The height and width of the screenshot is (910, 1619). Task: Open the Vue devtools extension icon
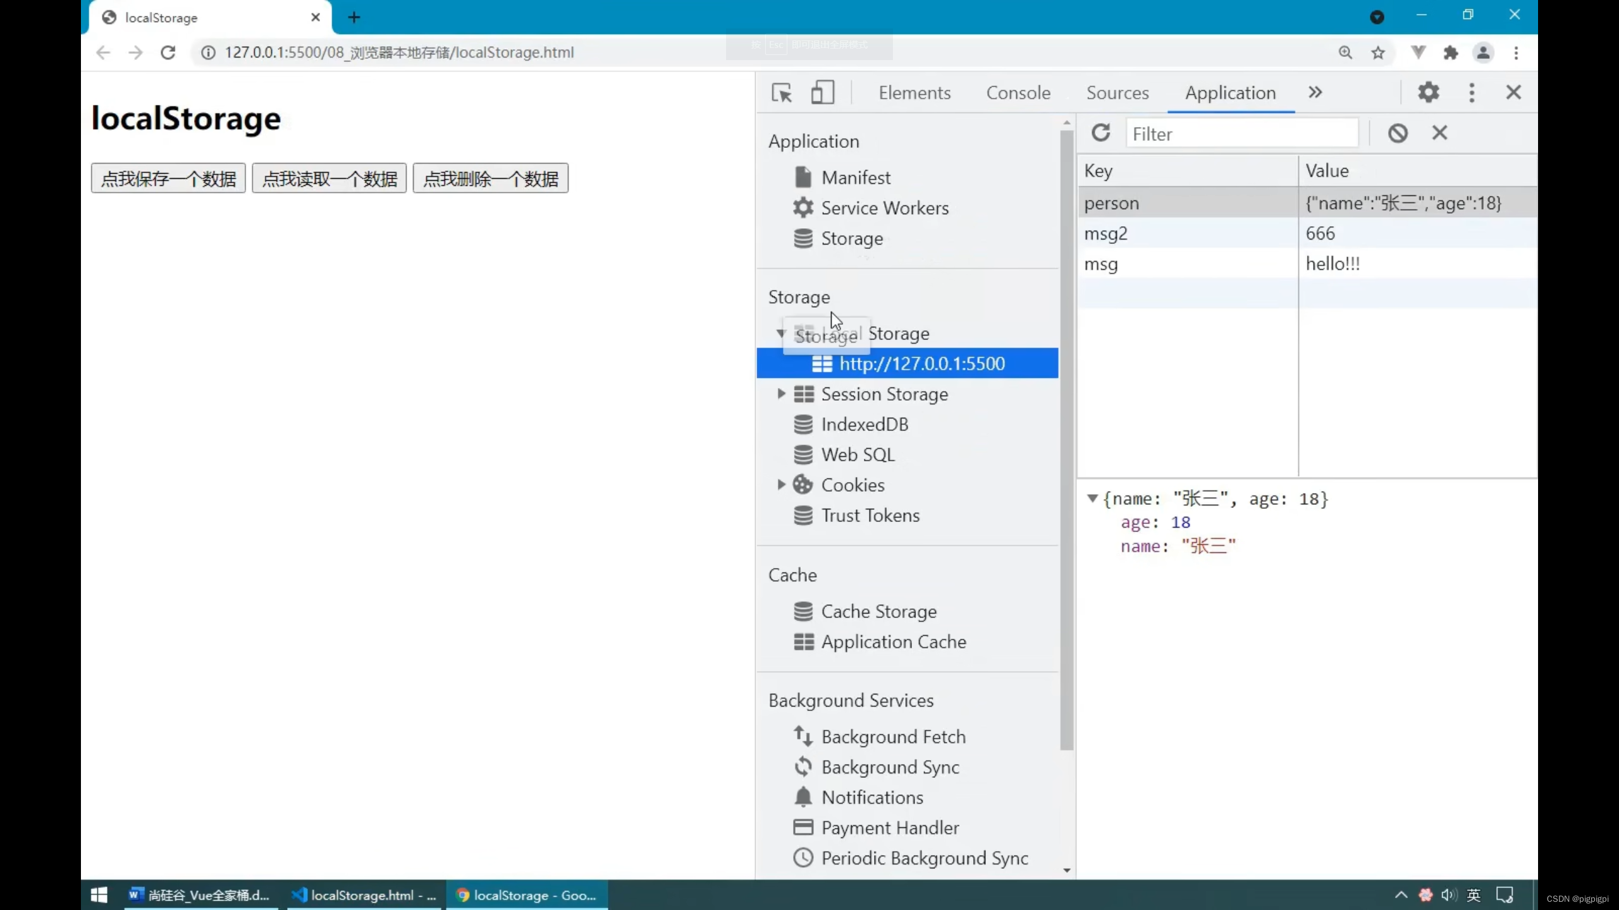pyautogui.click(x=1419, y=52)
